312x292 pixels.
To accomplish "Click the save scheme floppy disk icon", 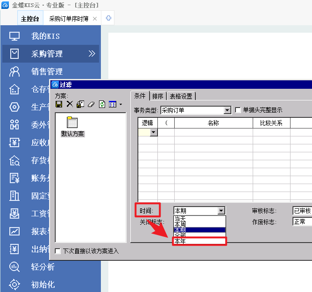I will 59,104.
